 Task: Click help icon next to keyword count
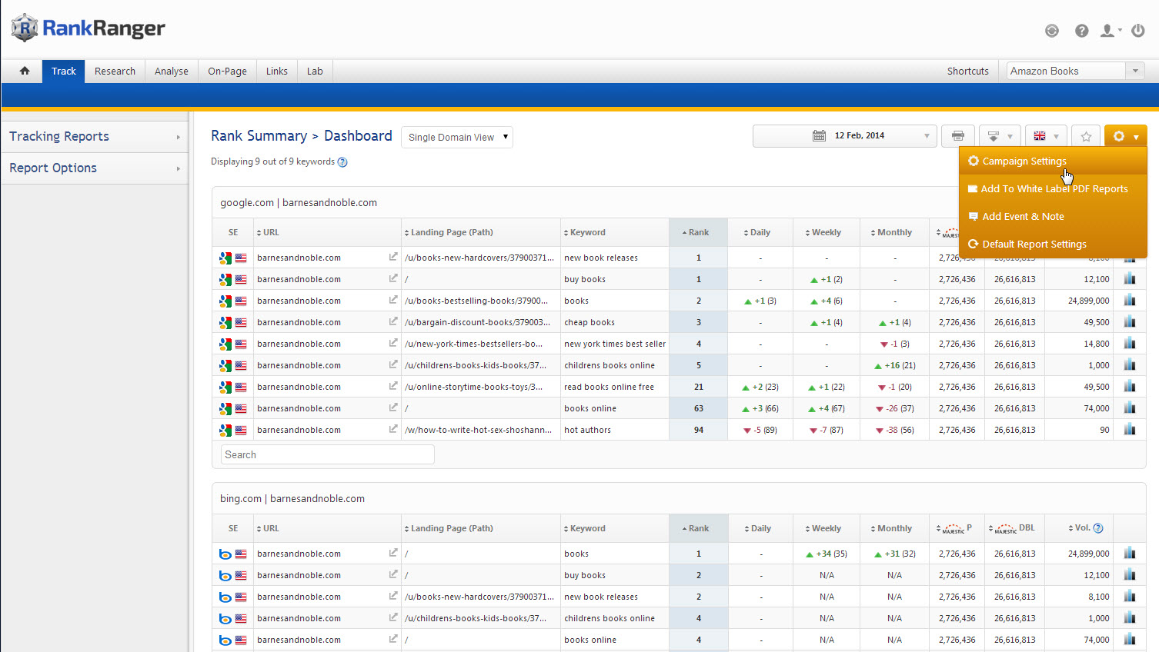tap(342, 162)
